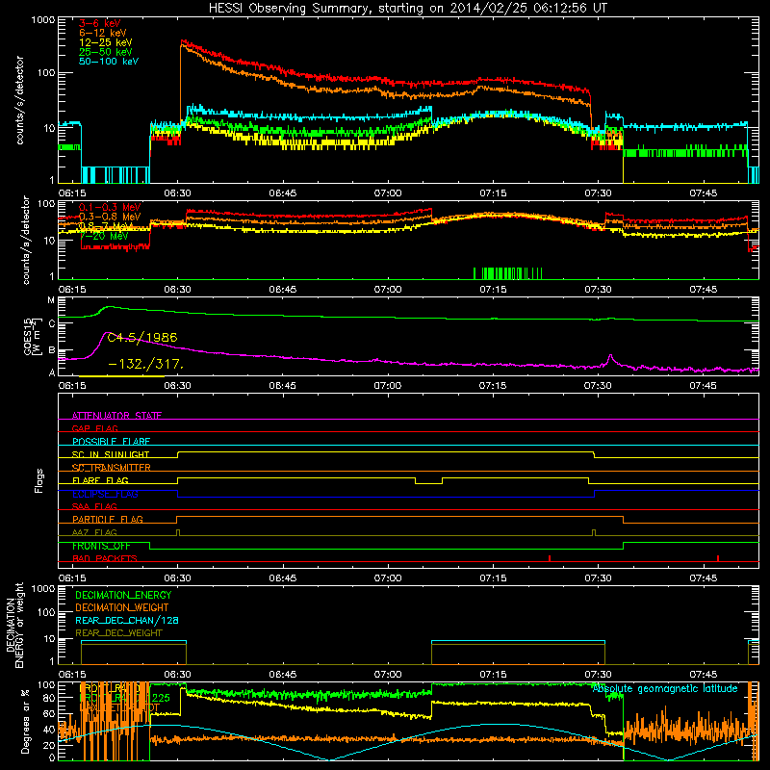Pick the POSSIBLE_FLARE flag label

coord(111,442)
